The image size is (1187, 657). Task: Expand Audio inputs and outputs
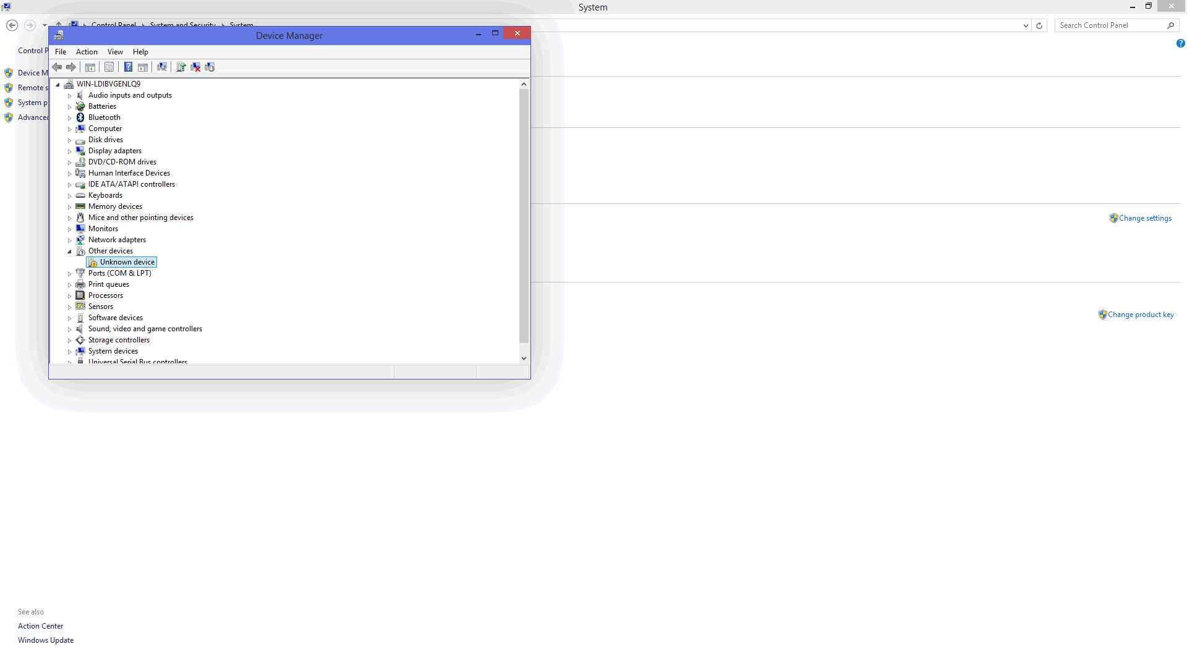pyautogui.click(x=69, y=96)
